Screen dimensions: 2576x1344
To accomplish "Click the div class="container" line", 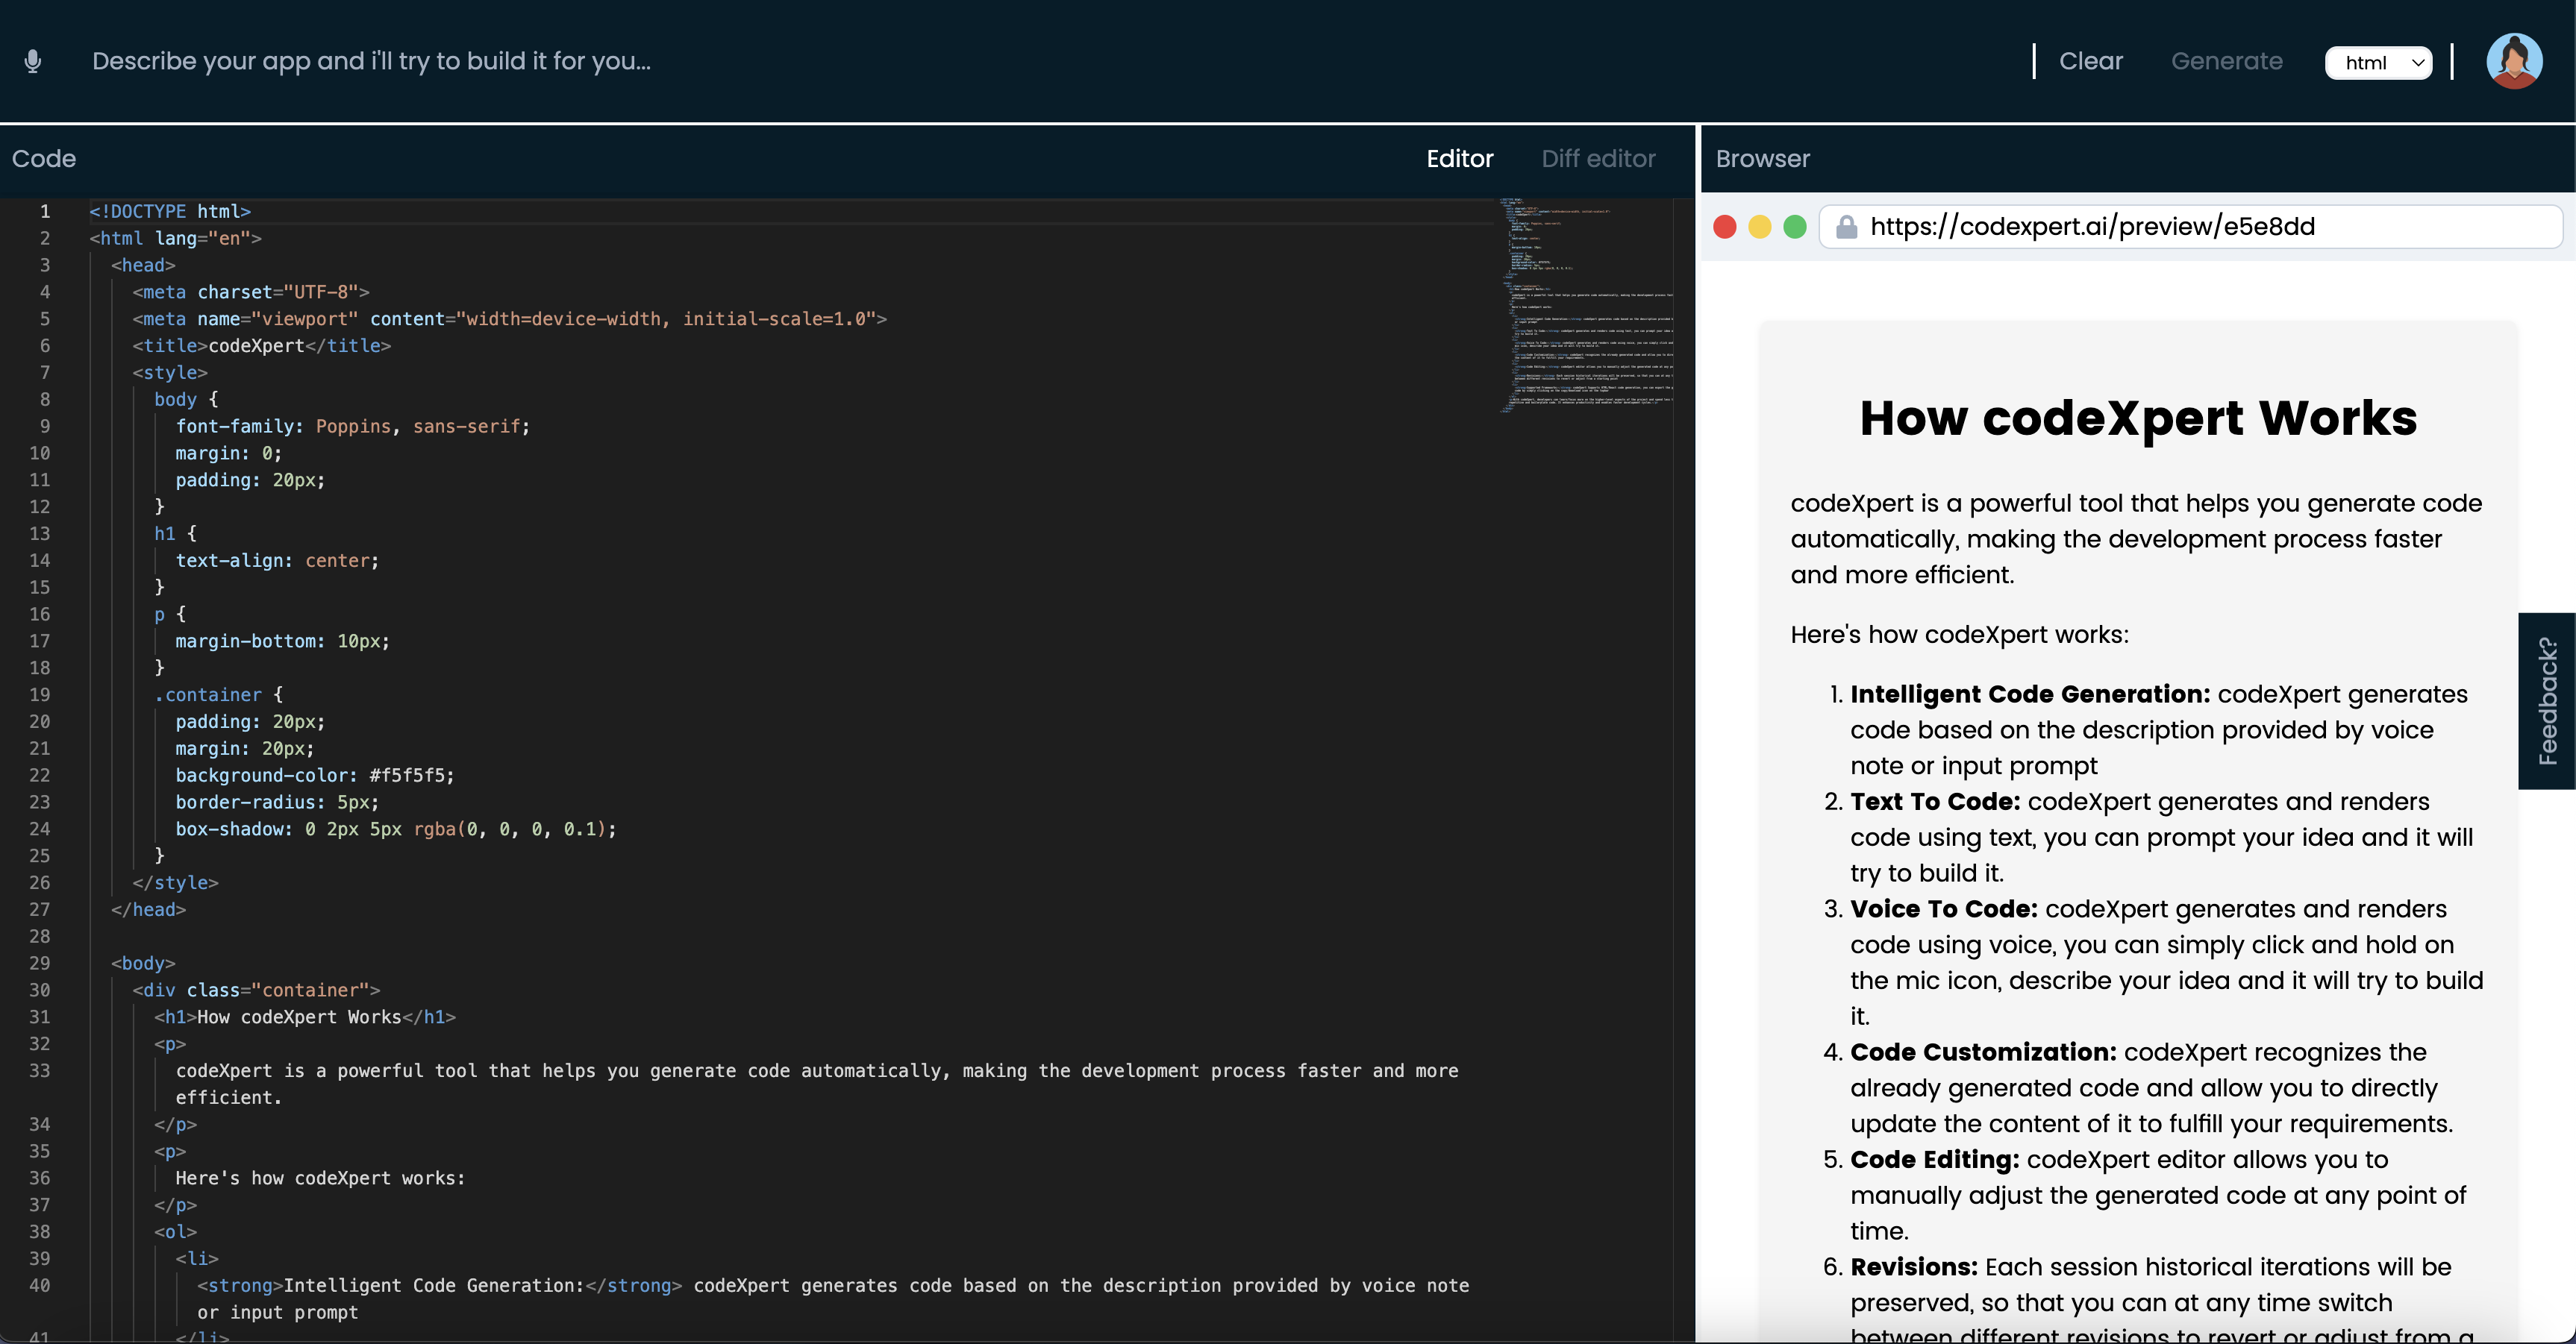I will pos(256,990).
